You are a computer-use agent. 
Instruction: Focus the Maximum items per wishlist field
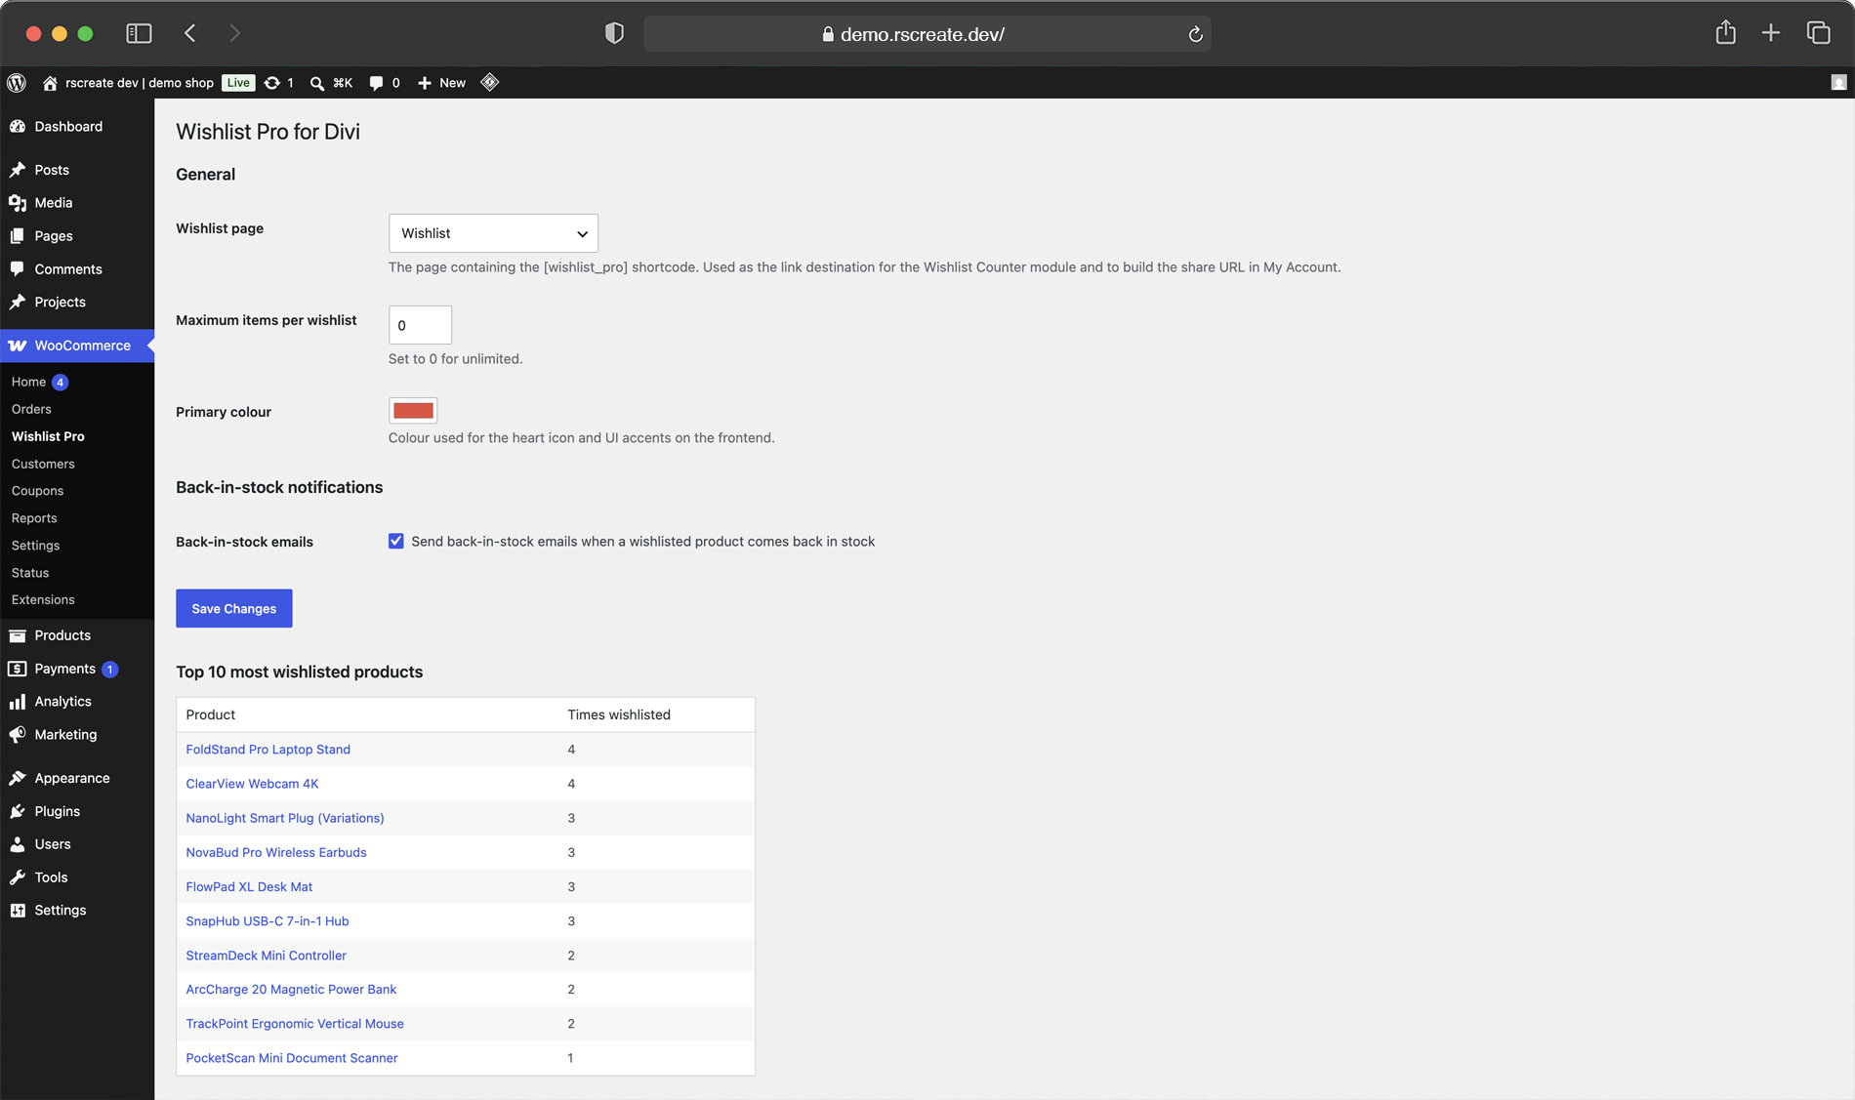coord(420,325)
